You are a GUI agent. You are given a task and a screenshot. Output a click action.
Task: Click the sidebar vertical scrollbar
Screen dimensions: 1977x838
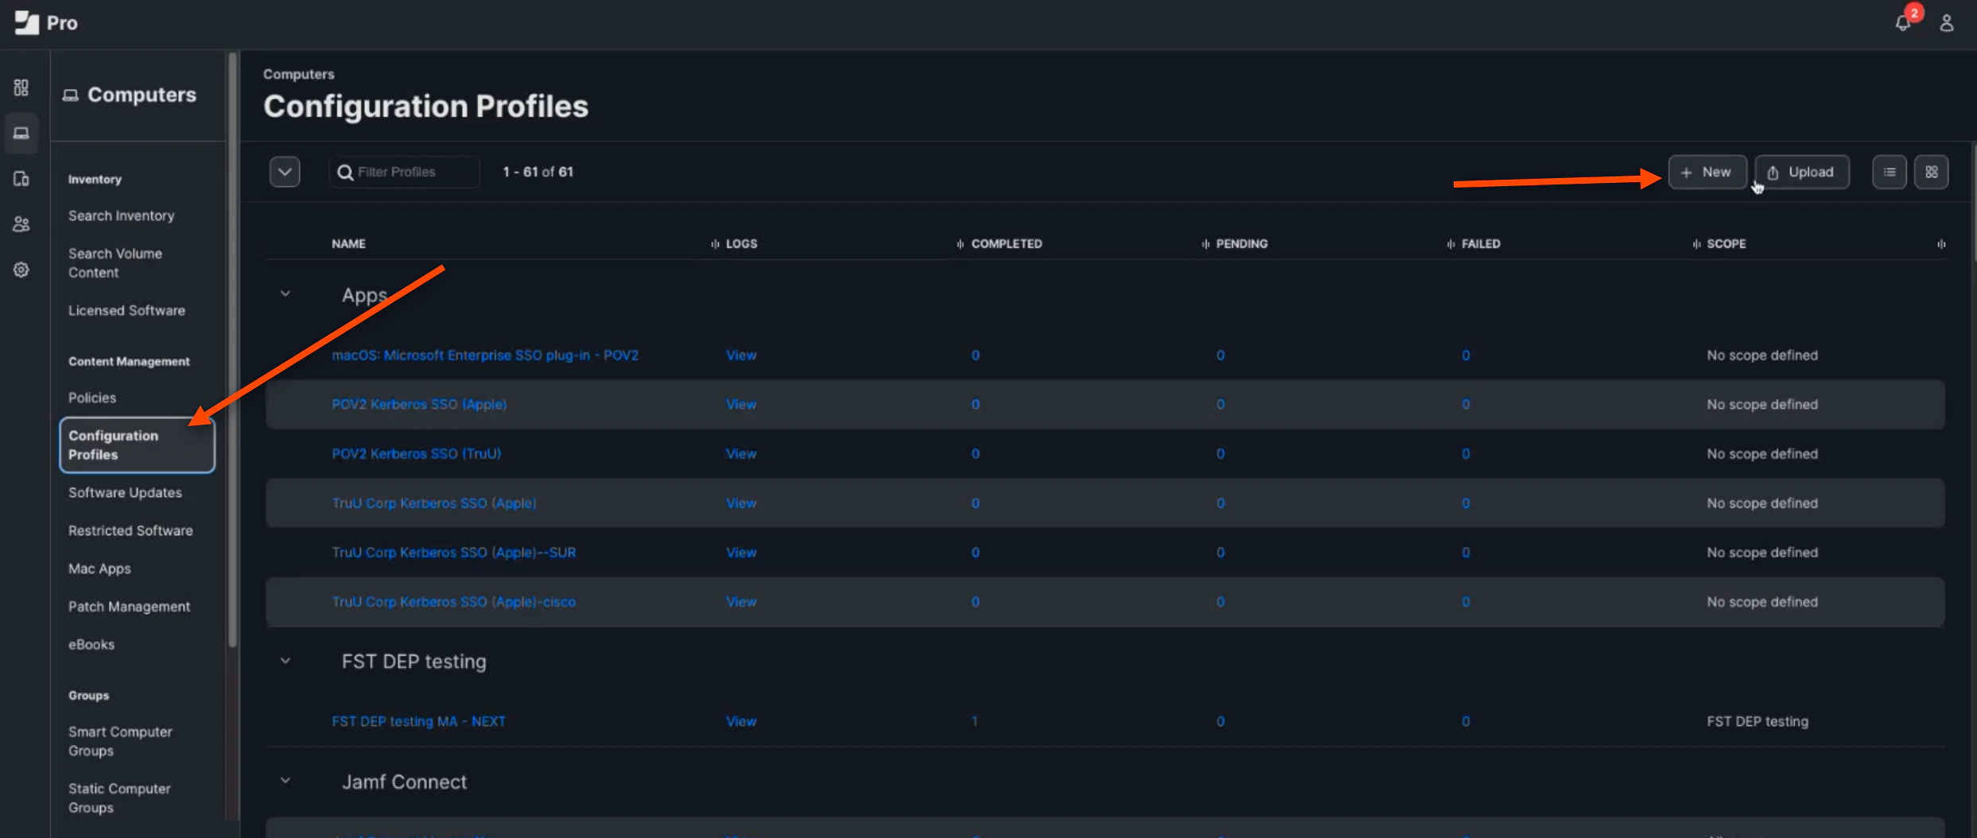(232, 350)
